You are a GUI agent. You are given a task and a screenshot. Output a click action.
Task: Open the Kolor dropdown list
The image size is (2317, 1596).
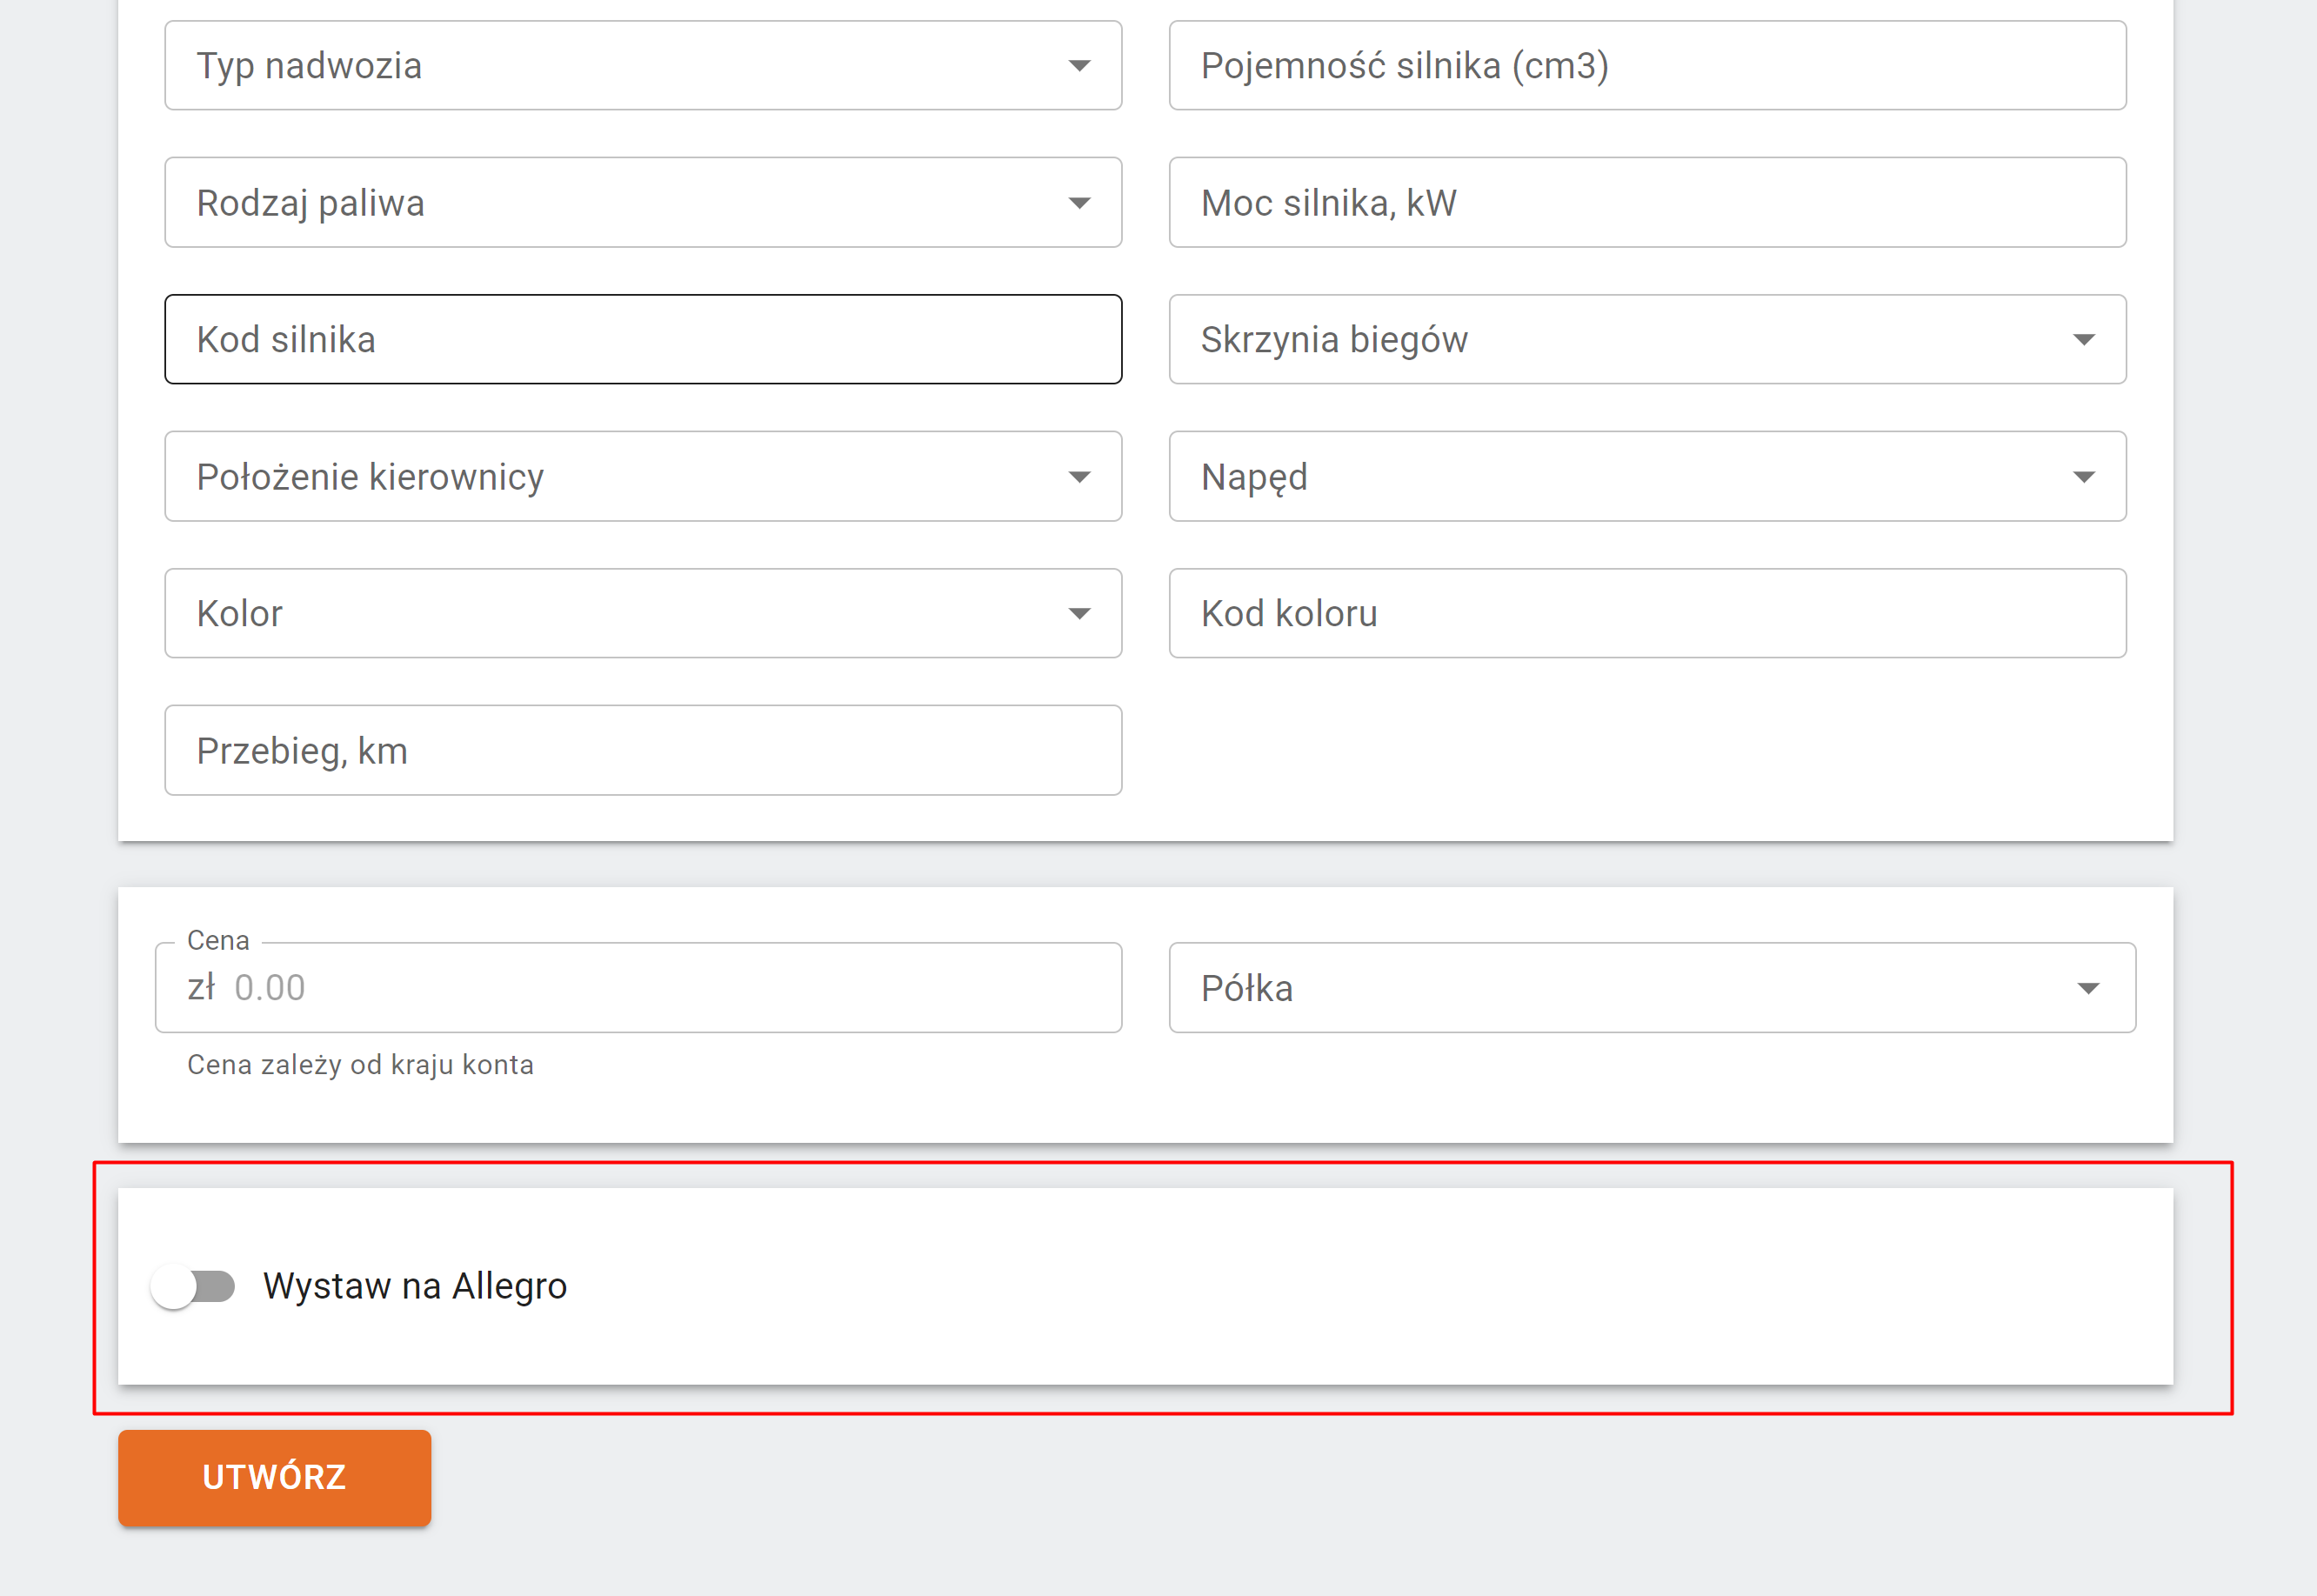[x=642, y=614]
